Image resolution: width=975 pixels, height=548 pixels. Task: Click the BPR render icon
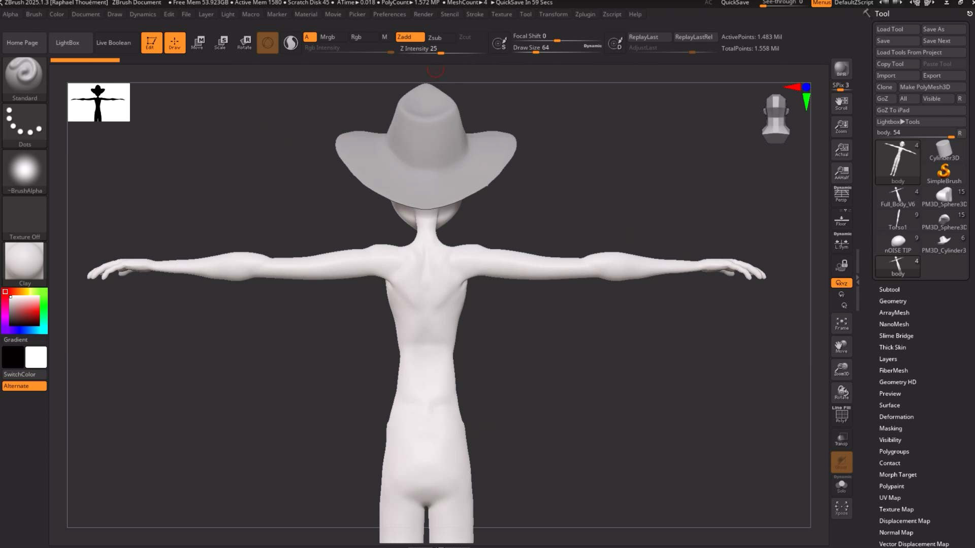pos(841,69)
